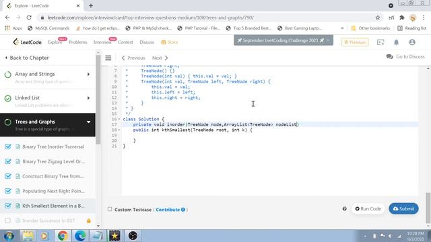Click the Submit button
The height and width of the screenshot is (242, 431).
point(403,208)
